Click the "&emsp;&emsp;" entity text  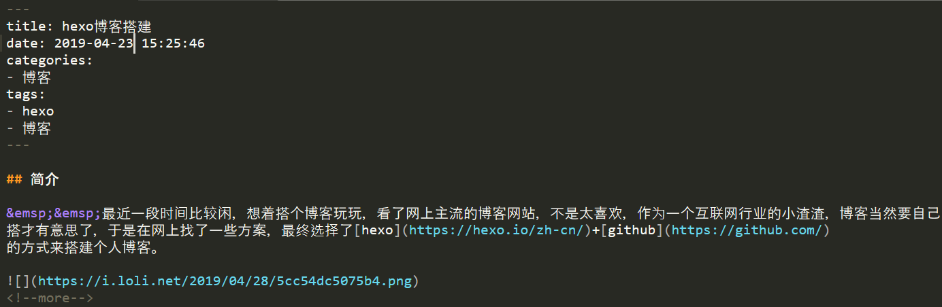pos(54,214)
